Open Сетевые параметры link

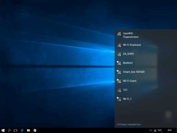tap(129, 124)
